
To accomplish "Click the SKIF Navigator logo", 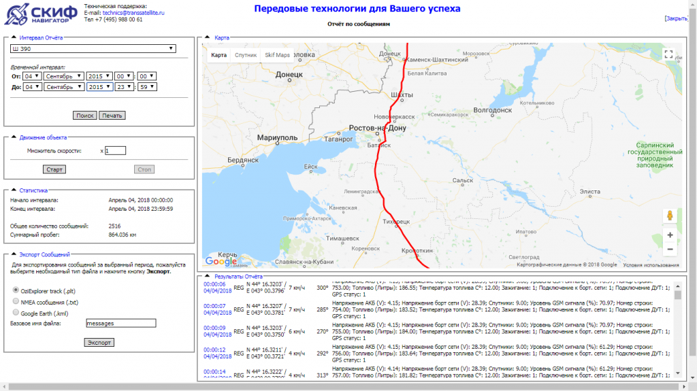I will coord(41,14).
